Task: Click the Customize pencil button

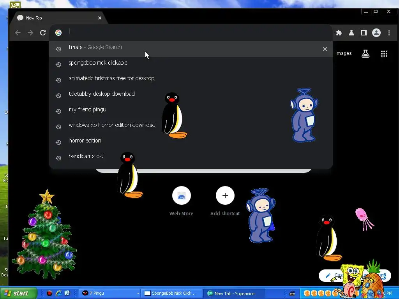Action: [x=328, y=276]
